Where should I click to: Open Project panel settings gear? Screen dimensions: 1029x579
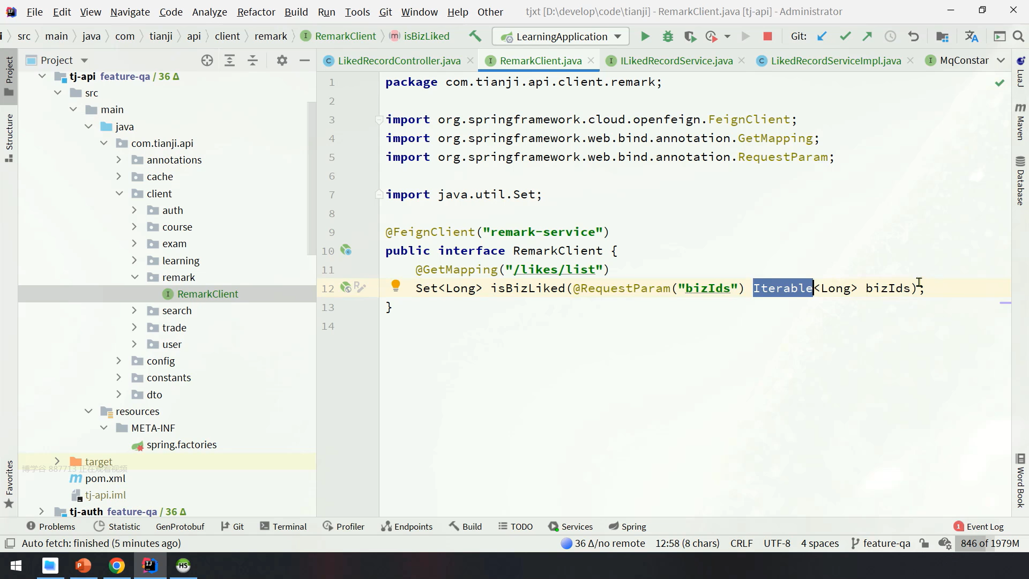[282, 61]
